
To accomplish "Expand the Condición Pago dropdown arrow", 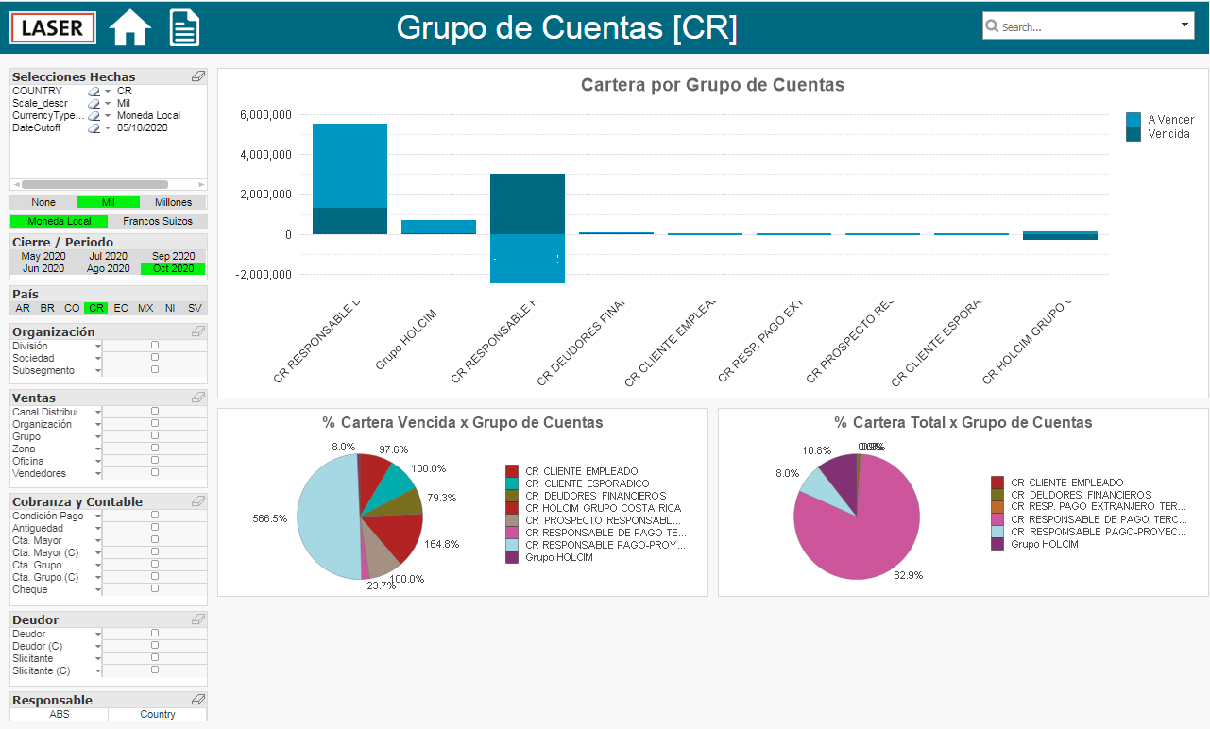I will pyautogui.click(x=98, y=517).
